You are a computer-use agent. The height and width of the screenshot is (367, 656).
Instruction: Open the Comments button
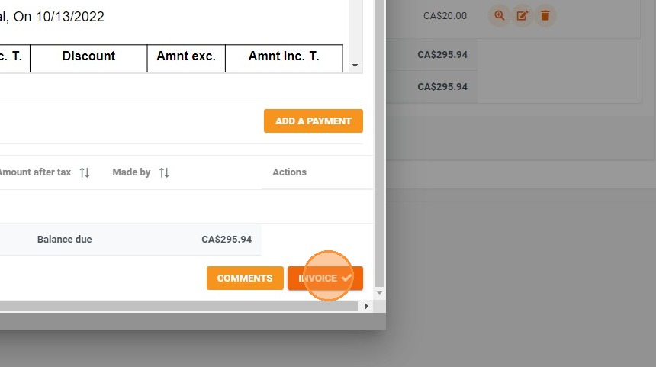(x=245, y=278)
